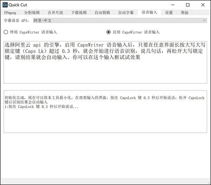This screenshot has width=211, height=185.
Task: Select the 自动剪辑 tab
Action: [x=102, y=12]
